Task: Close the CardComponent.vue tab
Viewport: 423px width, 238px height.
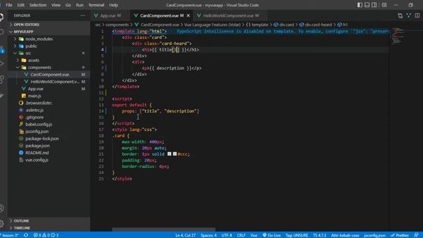Action: pyautogui.click(x=188, y=16)
